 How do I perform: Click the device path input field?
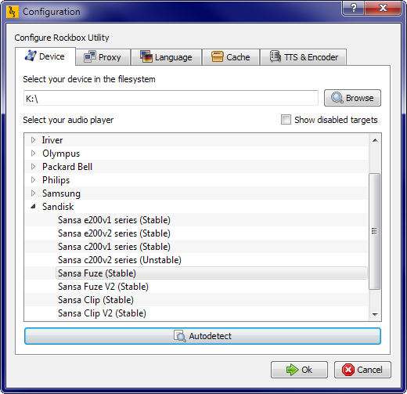[171, 98]
